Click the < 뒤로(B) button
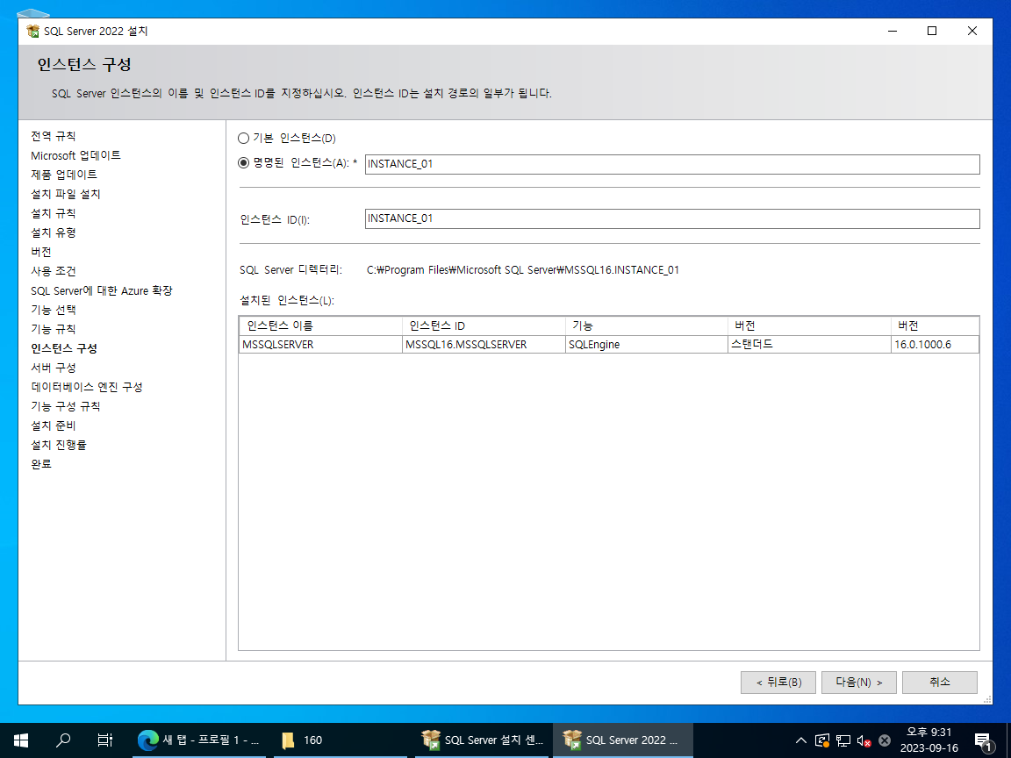 [778, 682]
